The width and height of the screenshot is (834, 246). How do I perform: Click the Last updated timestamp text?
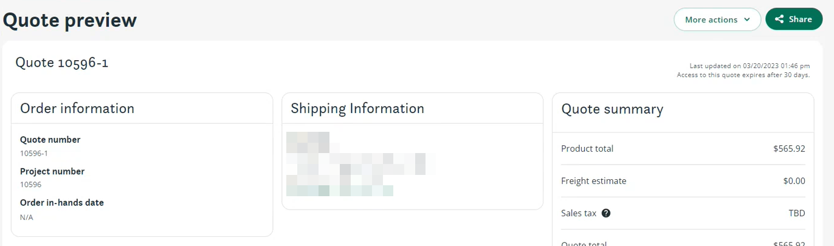pyautogui.click(x=750, y=66)
